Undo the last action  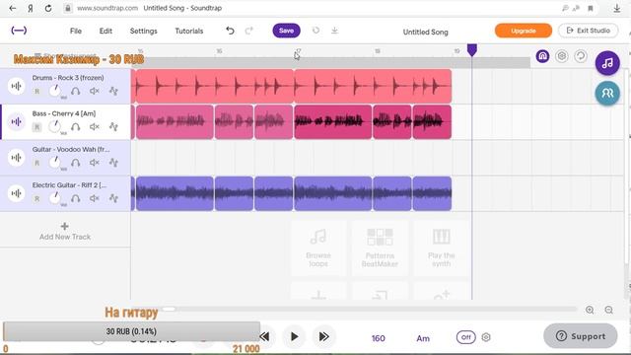pyautogui.click(x=230, y=31)
